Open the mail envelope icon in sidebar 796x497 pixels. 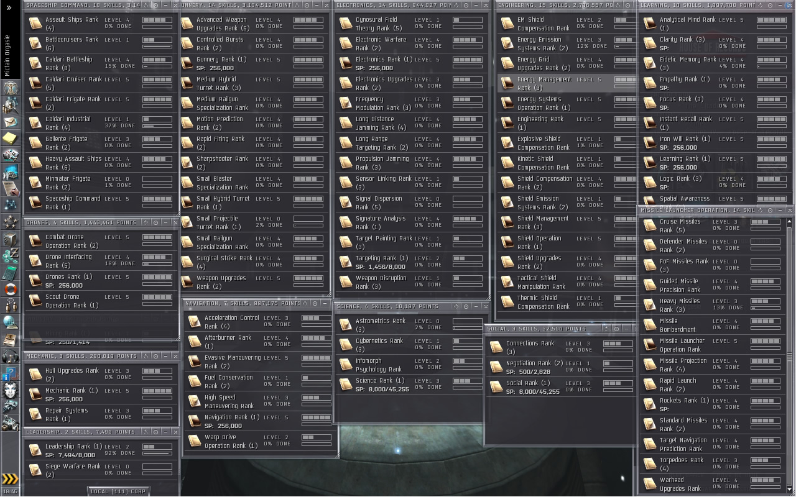10,121
